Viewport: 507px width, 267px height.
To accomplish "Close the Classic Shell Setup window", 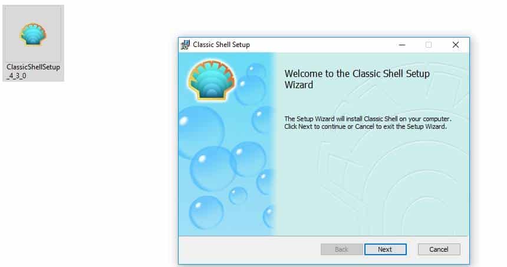I will (x=456, y=45).
